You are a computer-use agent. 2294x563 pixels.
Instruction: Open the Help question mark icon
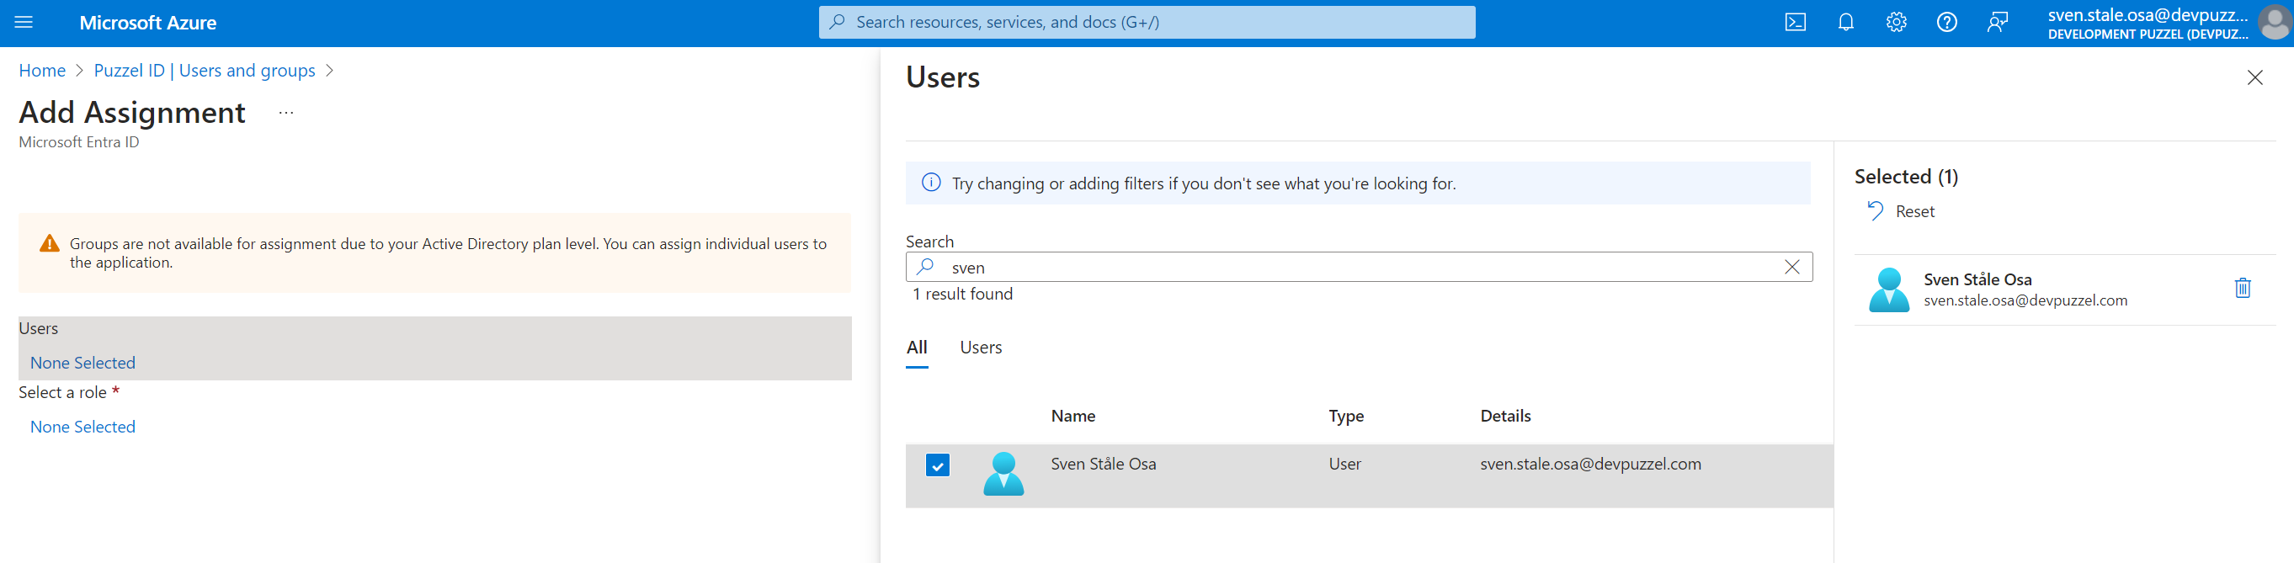coord(1946,22)
